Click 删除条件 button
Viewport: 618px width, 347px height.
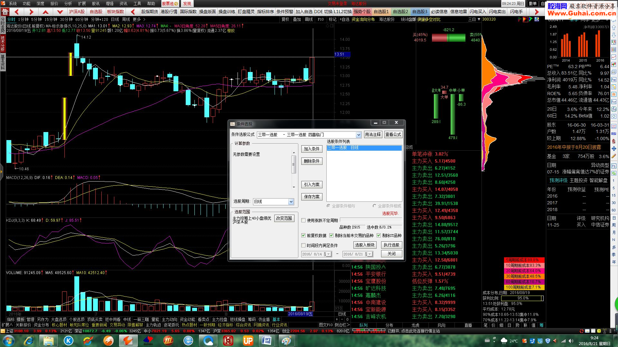(312, 161)
